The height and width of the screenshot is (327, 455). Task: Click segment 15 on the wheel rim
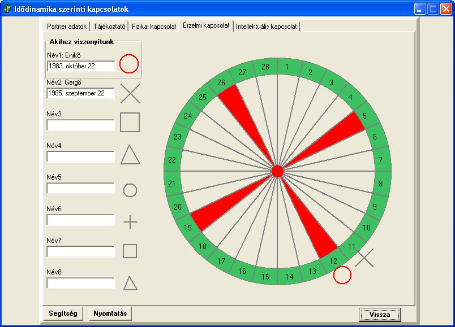[x=265, y=276]
